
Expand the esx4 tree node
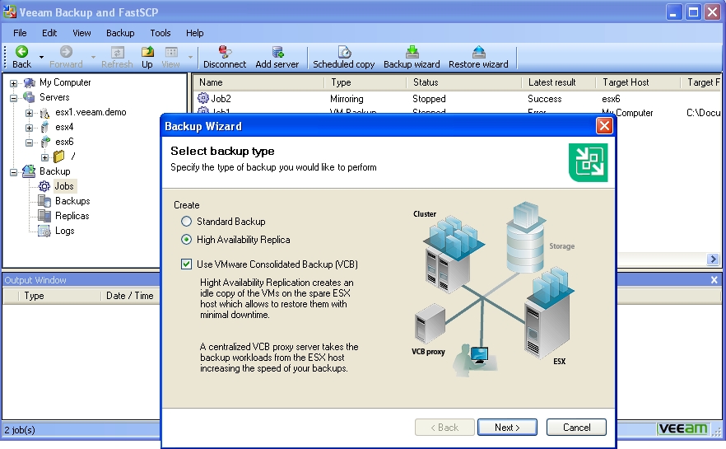(29, 128)
